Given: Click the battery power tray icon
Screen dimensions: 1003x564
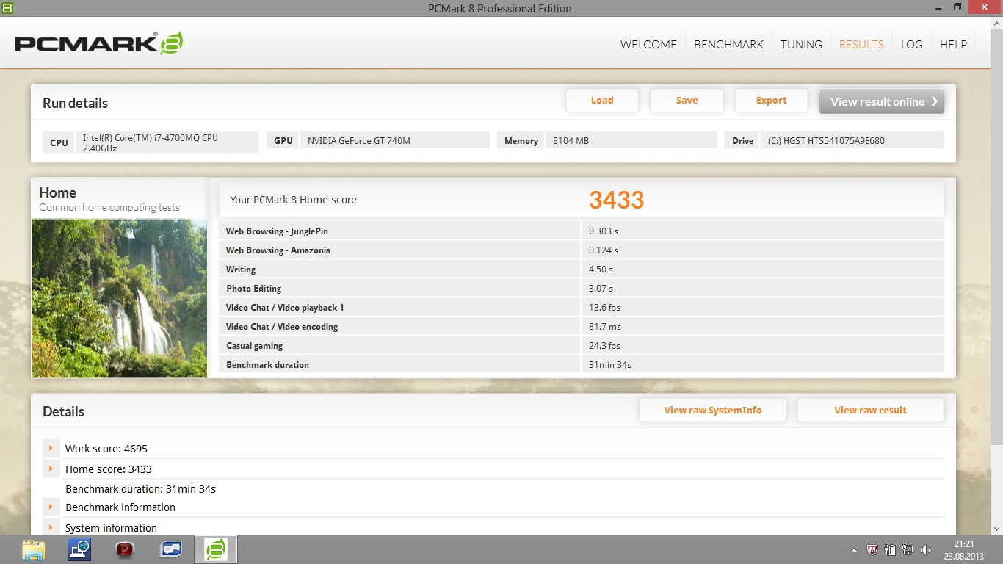Looking at the screenshot, I should pos(890,549).
